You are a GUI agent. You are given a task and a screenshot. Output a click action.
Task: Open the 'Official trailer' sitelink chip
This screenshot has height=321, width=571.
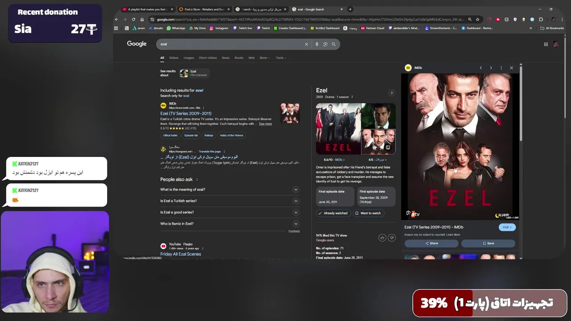pyautogui.click(x=170, y=136)
